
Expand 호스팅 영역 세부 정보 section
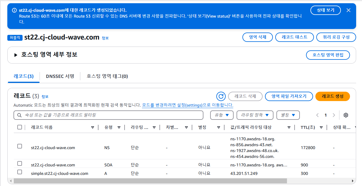16,55
